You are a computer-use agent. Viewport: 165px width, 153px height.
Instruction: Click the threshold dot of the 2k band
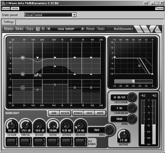click(75, 88)
